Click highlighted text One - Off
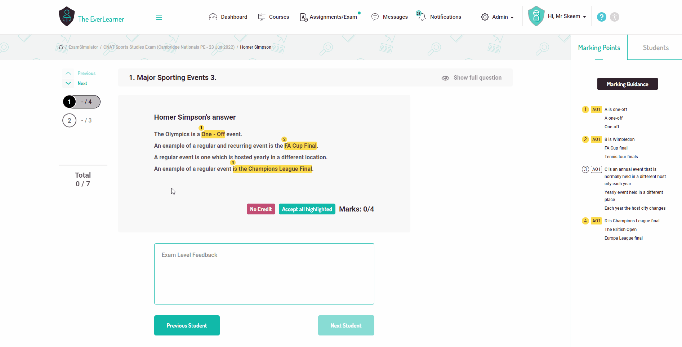 pyautogui.click(x=213, y=134)
